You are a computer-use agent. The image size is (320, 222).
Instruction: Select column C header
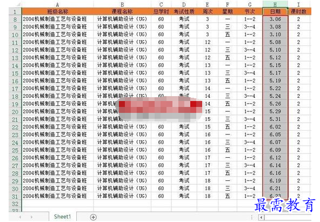161,4
